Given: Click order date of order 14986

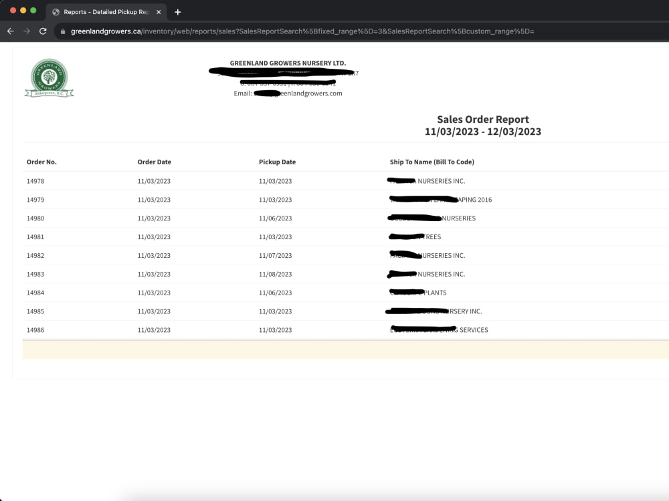Looking at the screenshot, I should (x=154, y=330).
